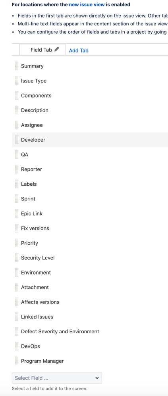Open the Select Field dropdown
The height and width of the screenshot is (396, 168).
coord(57,378)
